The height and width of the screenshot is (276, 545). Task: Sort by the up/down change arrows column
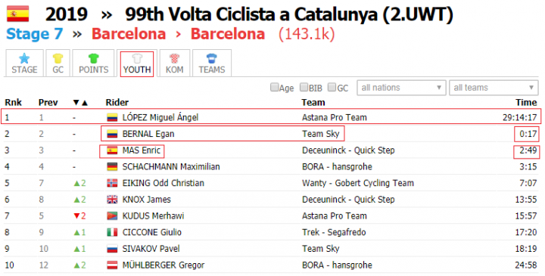tap(80, 102)
